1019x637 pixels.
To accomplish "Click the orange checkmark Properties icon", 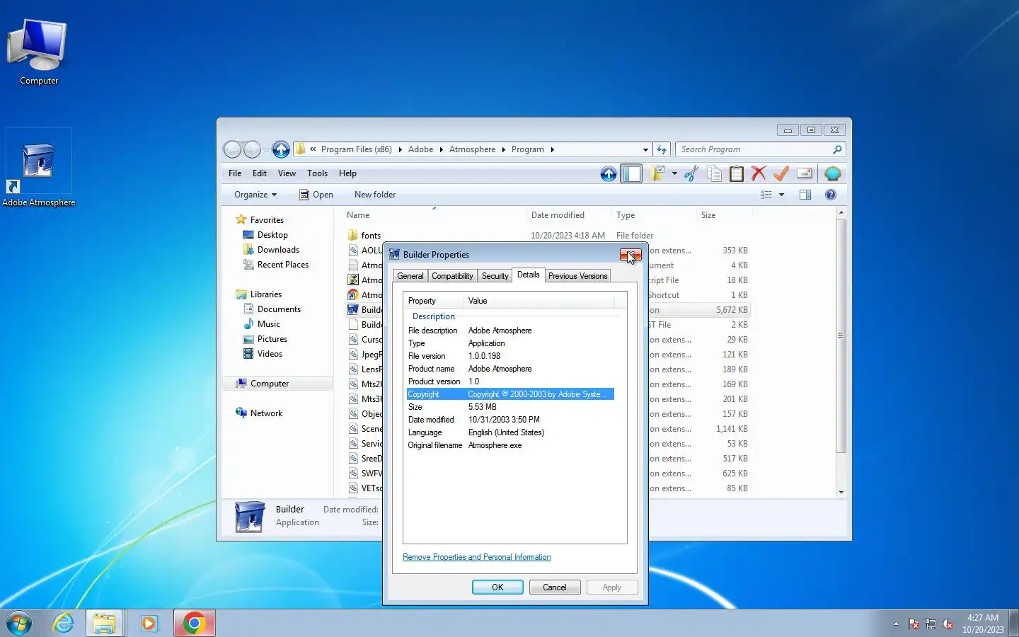I will (x=781, y=173).
